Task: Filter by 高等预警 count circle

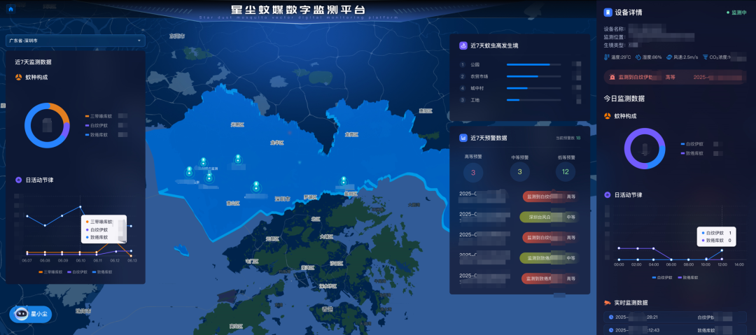Action: click(x=473, y=173)
